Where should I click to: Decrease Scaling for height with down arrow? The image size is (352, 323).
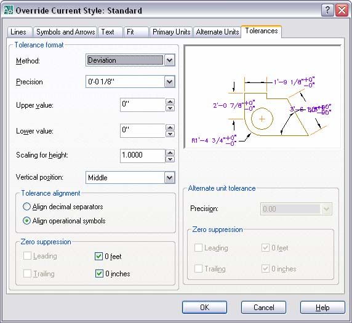(x=170, y=159)
